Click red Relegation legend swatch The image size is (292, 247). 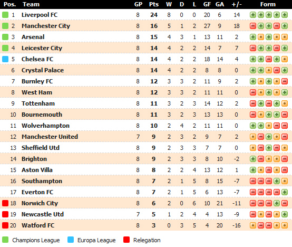click(x=126, y=240)
